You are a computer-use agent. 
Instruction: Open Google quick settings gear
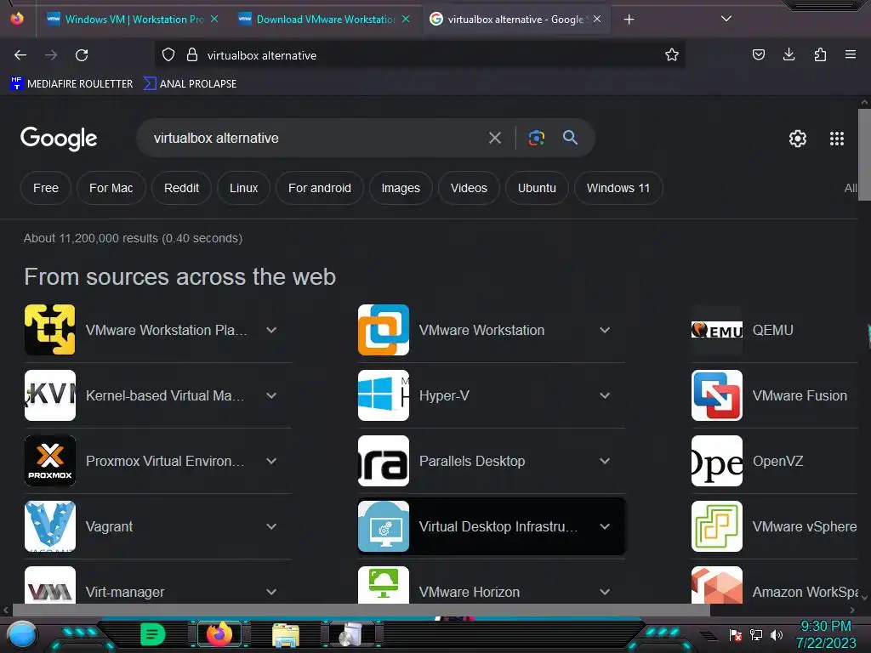pos(798,139)
